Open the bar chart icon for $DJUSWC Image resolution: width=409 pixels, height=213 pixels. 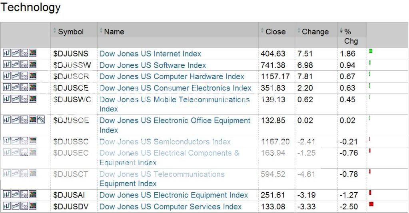point(7,98)
